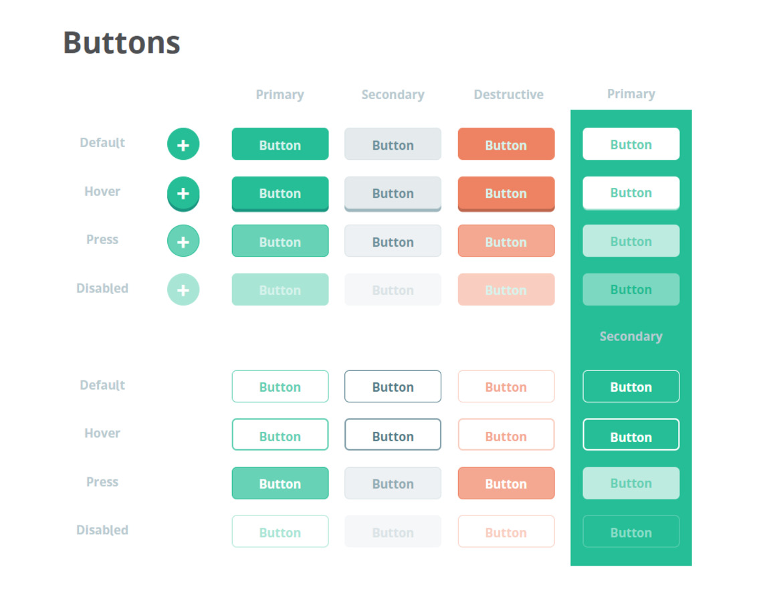The width and height of the screenshot is (773, 599).
Task: Click gray Secondary button in upper Press row
Action: tap(393, 241)
